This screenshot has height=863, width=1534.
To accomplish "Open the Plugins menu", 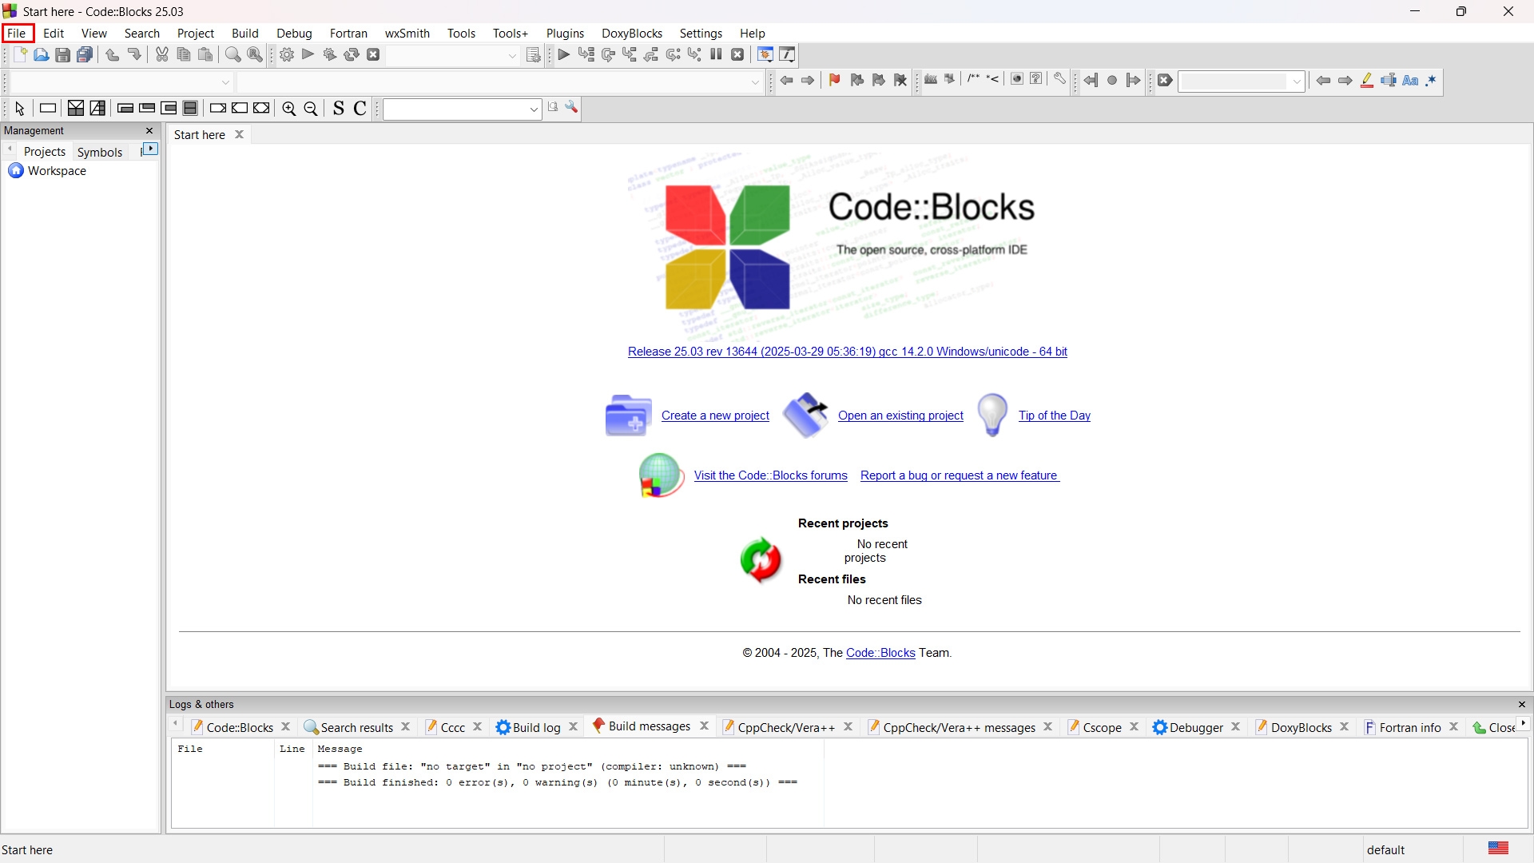I will (x=565, y=34).
